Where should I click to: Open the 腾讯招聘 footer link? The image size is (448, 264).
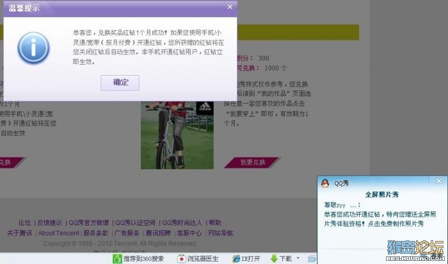pos(158,233)
